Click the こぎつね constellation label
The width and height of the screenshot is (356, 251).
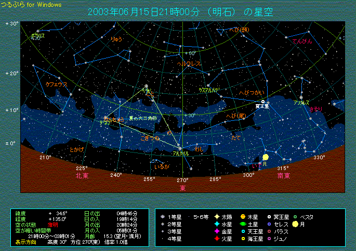[150, 138]
